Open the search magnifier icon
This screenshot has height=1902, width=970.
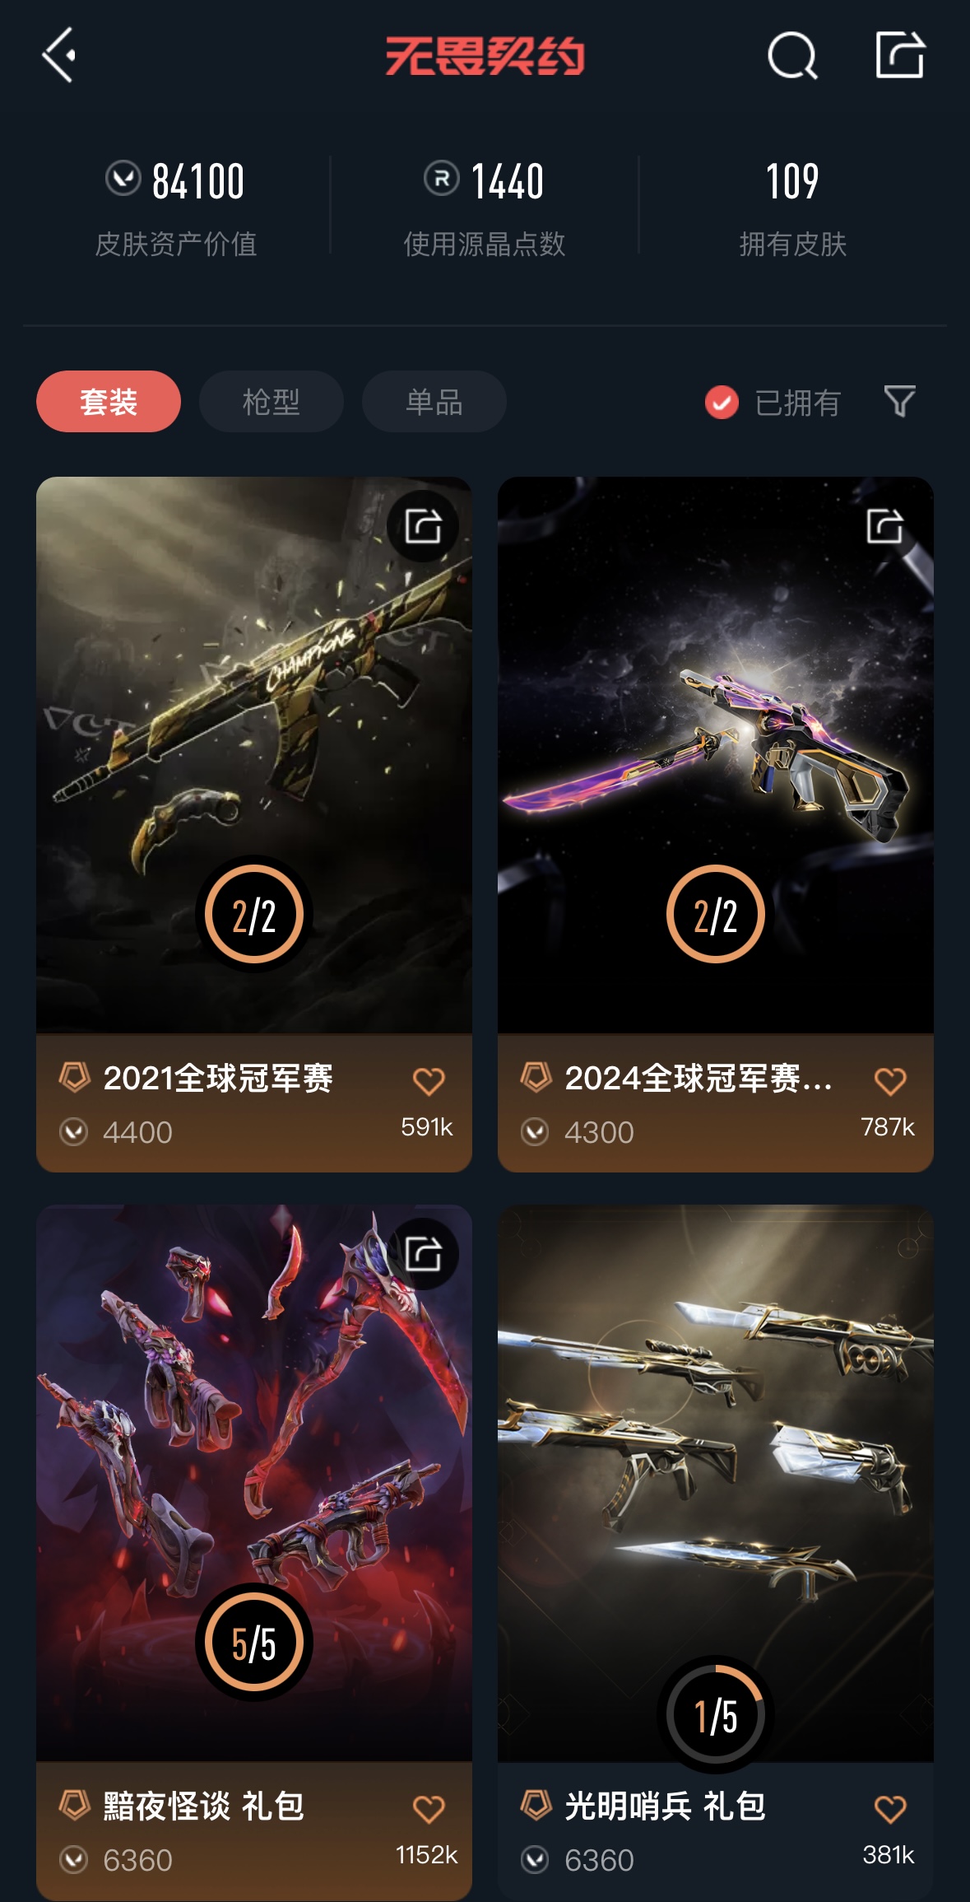click(792, 56)
